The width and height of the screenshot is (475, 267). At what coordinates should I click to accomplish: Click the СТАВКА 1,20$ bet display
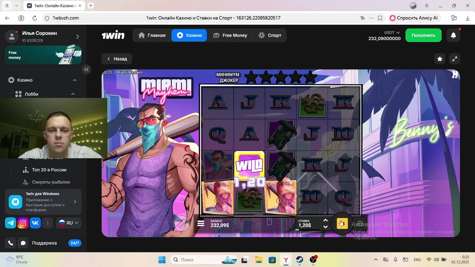point(305,223)
